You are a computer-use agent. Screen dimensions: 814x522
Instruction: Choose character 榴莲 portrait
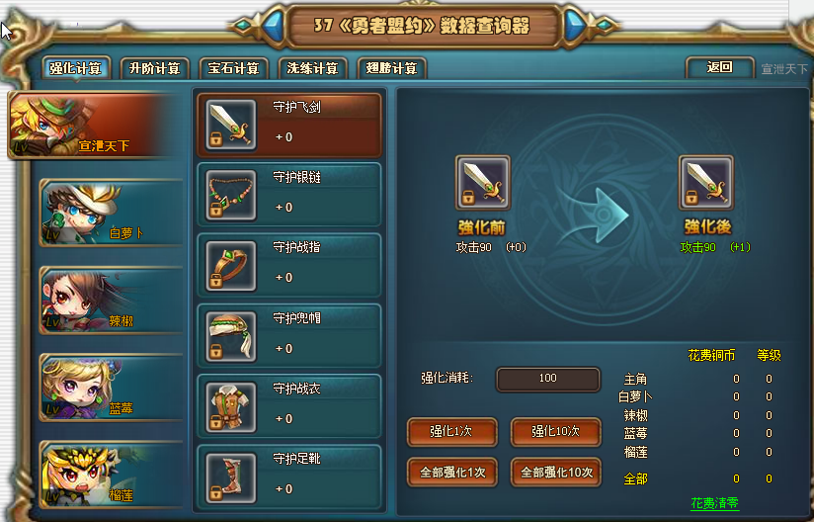[x=111, y=475]
